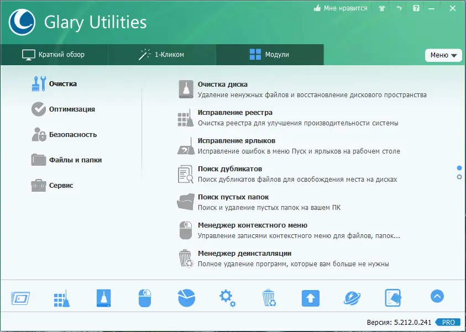
Task: Click the undo/restore arrow icon in title bar
Action: pyautogui.click(x=399, y=8)
